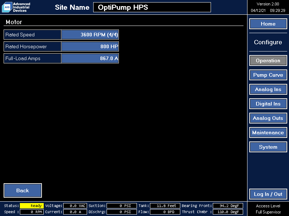The image size is (289, 216).
Task: Click the Motor section heading
Action: (x=14, y=22)
